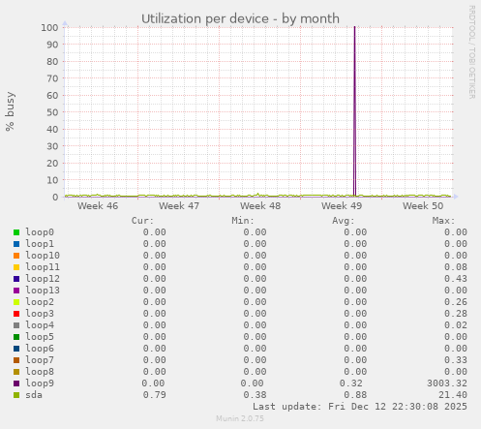Click the % busy axis title

click(10, 111)
